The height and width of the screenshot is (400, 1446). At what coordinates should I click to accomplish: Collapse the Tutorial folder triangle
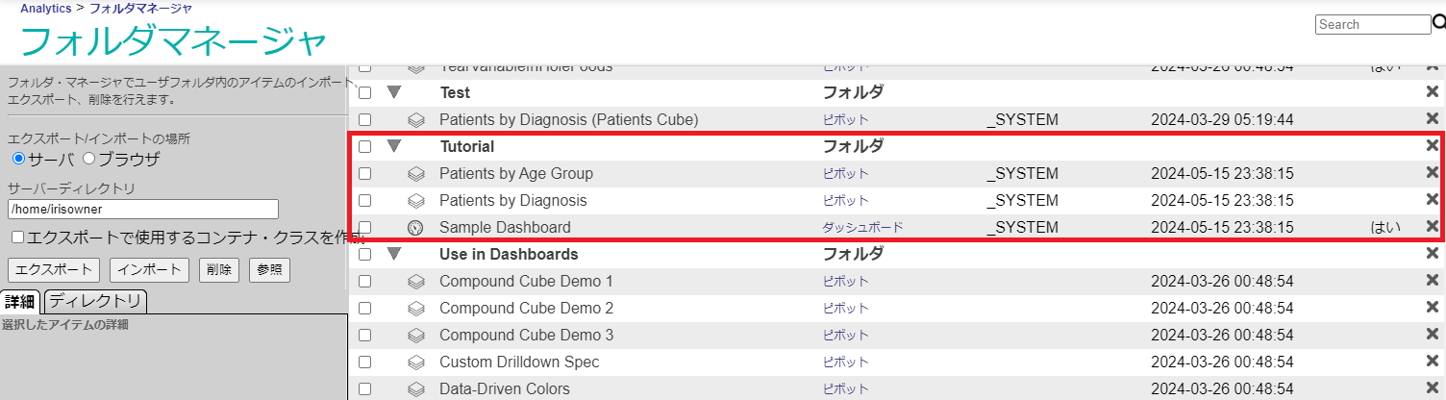(x=394, y=147)
